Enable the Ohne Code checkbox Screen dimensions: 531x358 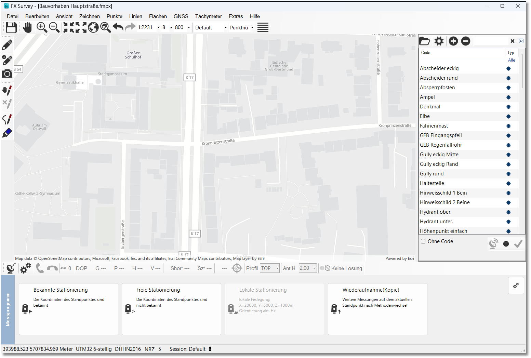coord(423,241)
